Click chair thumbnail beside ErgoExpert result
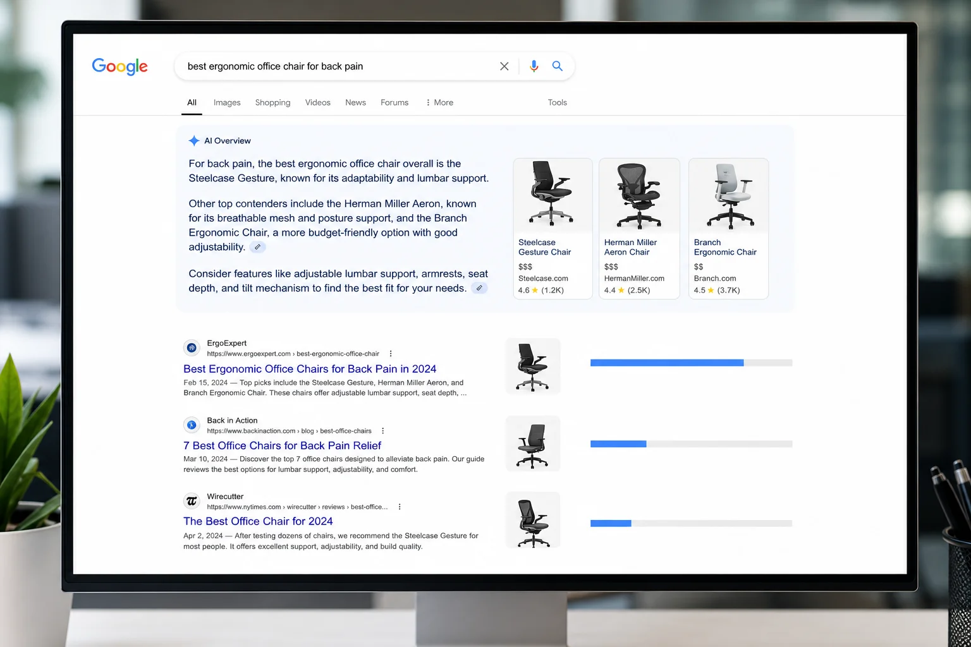 coord(533,366)
